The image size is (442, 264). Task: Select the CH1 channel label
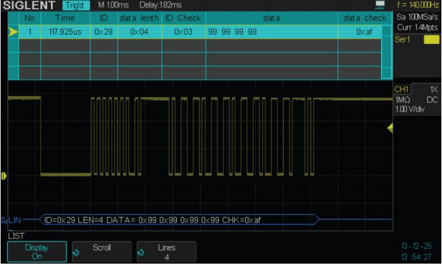401,90
